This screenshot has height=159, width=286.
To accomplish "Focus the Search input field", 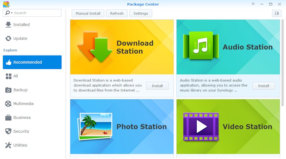I will point(32,13).
